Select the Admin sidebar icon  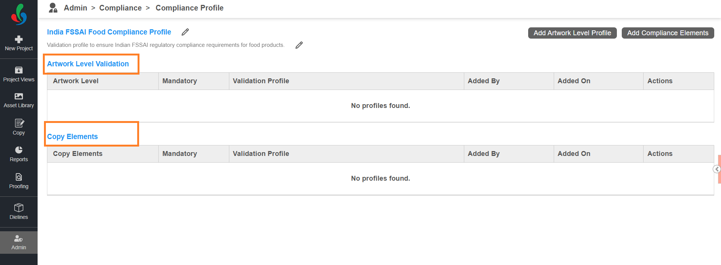pos(19,238)
